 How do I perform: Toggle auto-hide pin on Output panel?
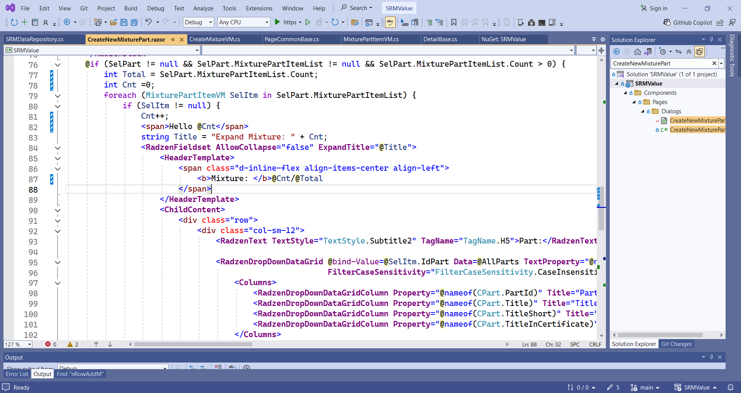[711, 357]
